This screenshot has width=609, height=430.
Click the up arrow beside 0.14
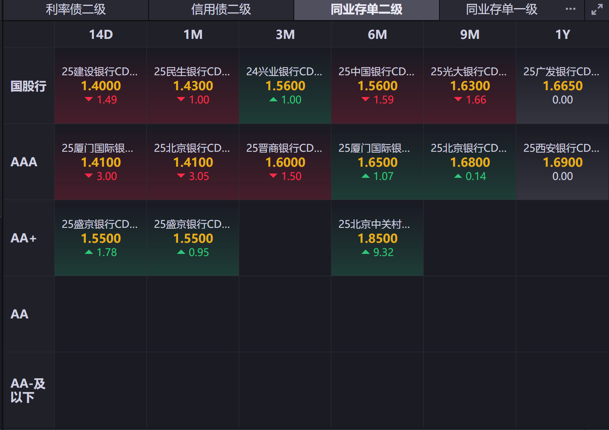(458, 176)
